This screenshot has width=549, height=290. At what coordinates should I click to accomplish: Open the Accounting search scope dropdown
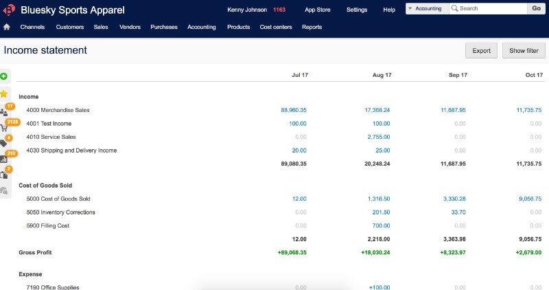427,9
